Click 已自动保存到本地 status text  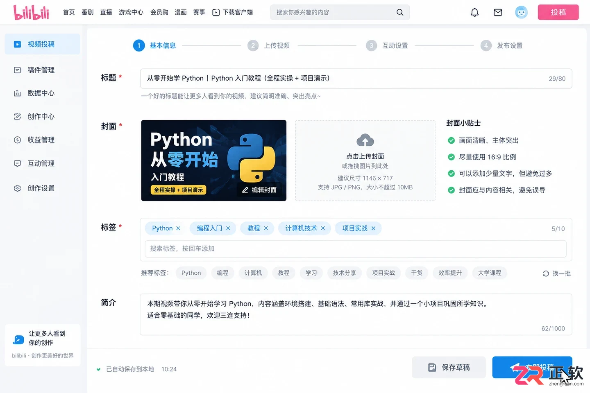[x=130, y=369]
